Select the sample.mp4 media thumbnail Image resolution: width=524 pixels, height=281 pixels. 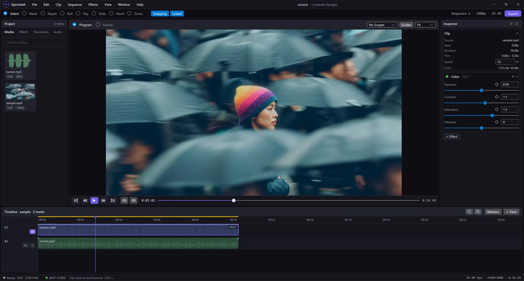click(x=20, y=91)
